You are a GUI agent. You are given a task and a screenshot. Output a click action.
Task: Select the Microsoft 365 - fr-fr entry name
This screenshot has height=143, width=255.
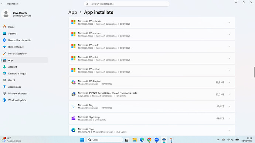(x=88, y=45)
